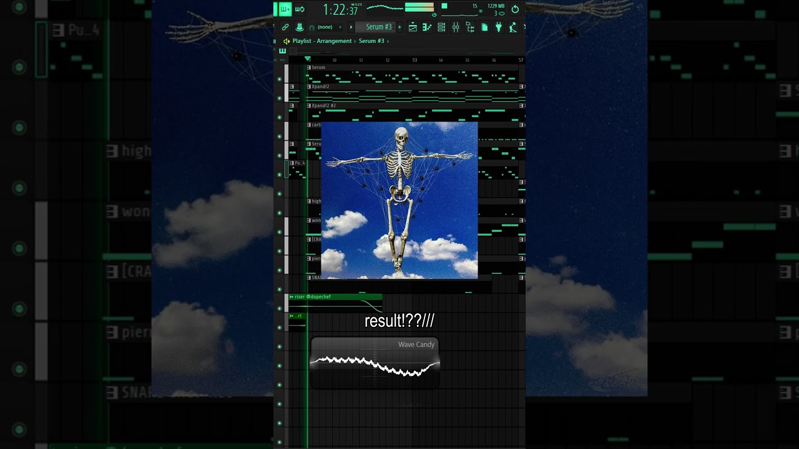Click bar 50 on the timeline ruler

coord(335,60)
